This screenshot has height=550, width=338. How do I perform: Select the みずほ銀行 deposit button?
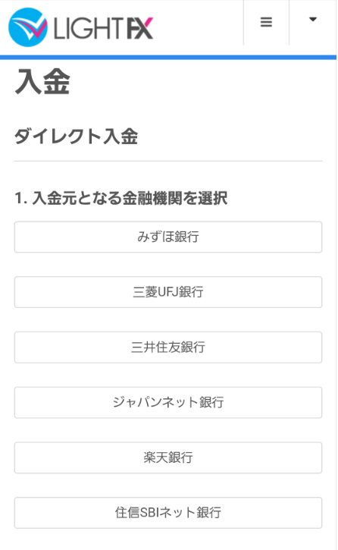[168, 237]
